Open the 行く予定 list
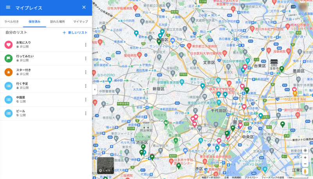 point(46,86)
